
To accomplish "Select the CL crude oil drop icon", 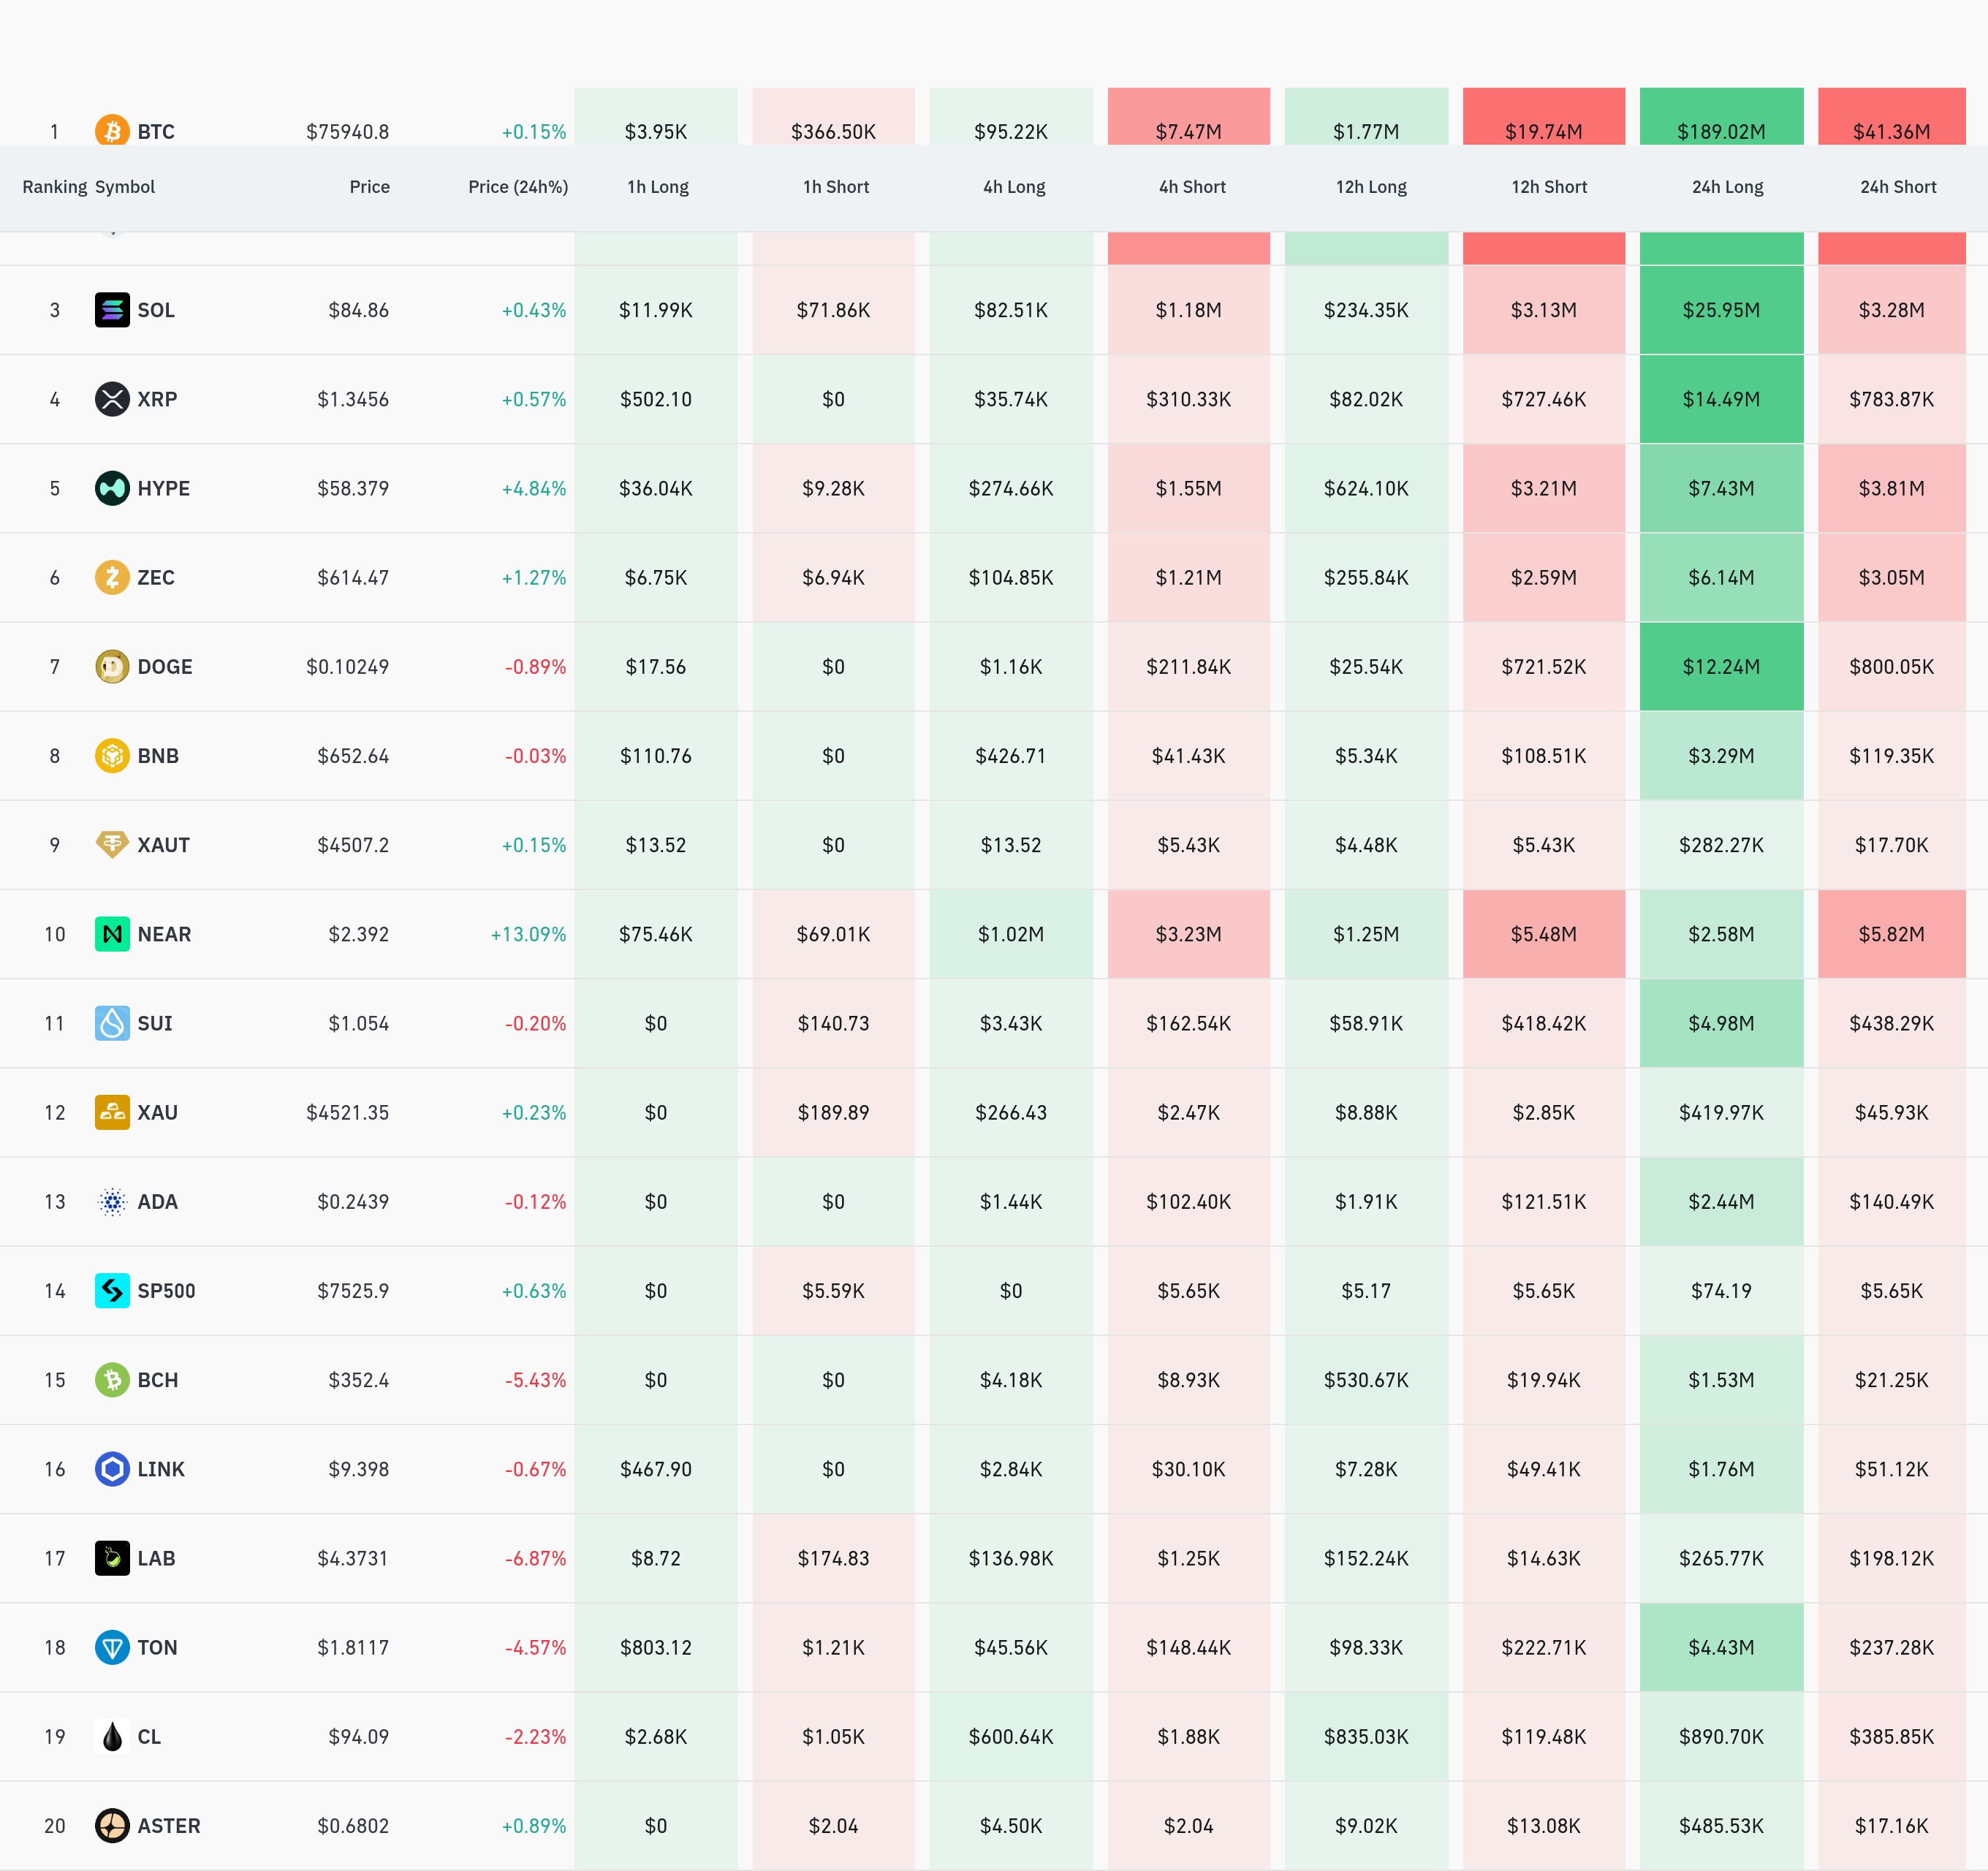I will (112, 1736).
